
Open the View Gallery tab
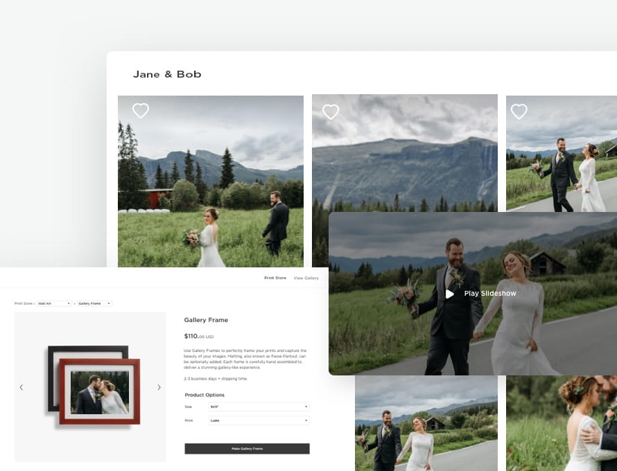(306, 278)
